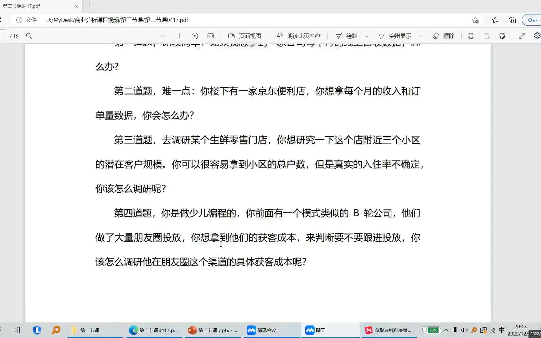Select the 擦除 eraser tool
Viewport: 541px width, 338px height.
click(x=443, y=36)
